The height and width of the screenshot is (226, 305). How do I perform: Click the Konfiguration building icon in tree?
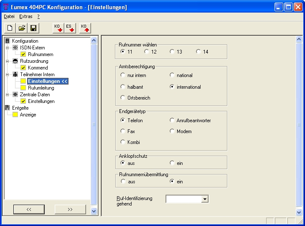[8, 41]
